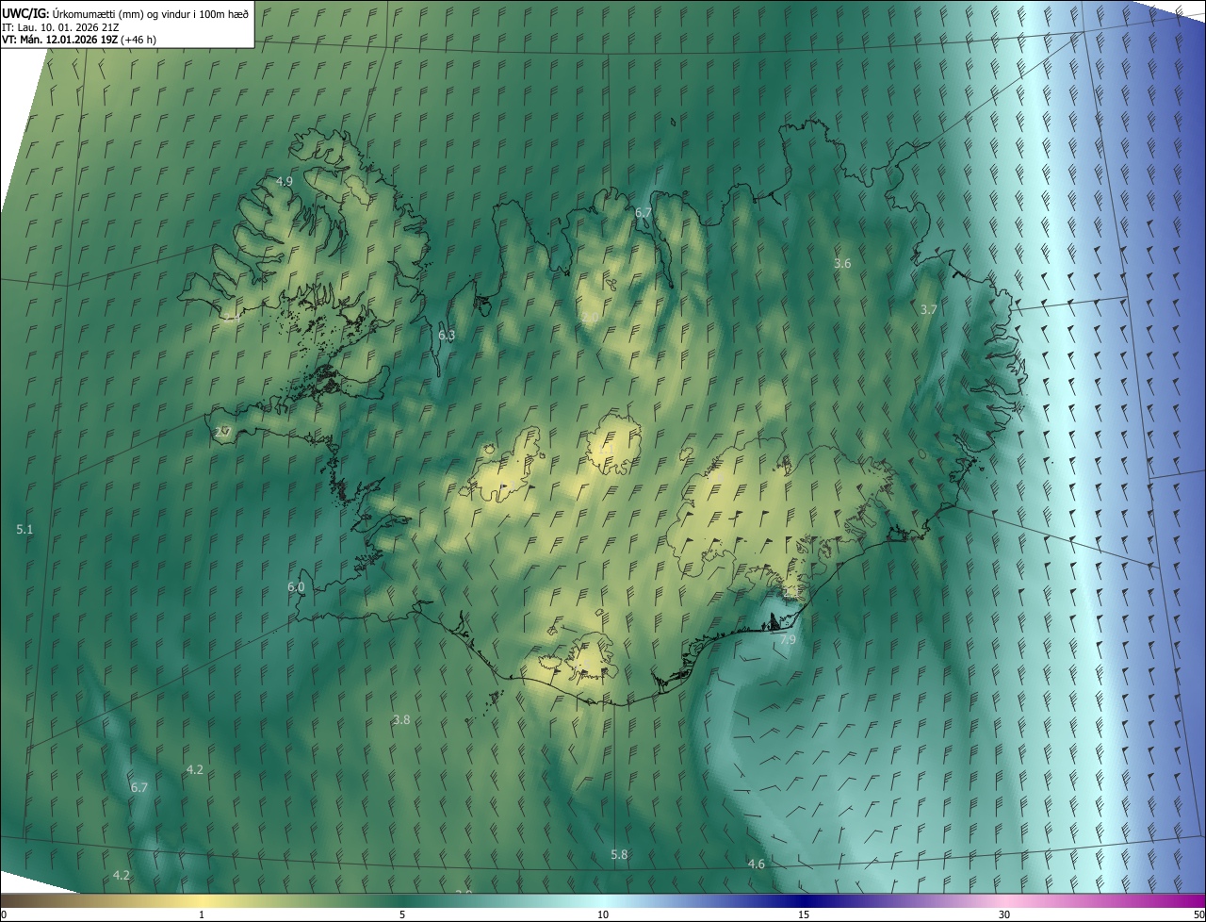
Task: Click the 6.0 value label
Action: pyautogui.click(x=296, y=587)
